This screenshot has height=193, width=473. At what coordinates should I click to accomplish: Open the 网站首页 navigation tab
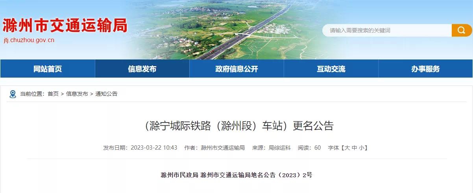click(48, 69)
